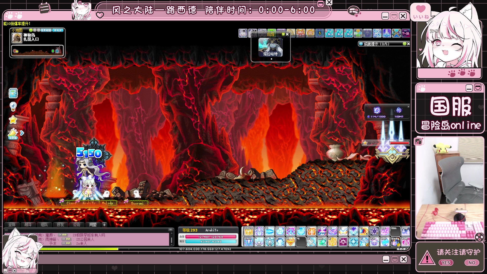The height and width of the screenshot is (274, 487).
Task: Use the End key potion slot
Action: point(395,242)
